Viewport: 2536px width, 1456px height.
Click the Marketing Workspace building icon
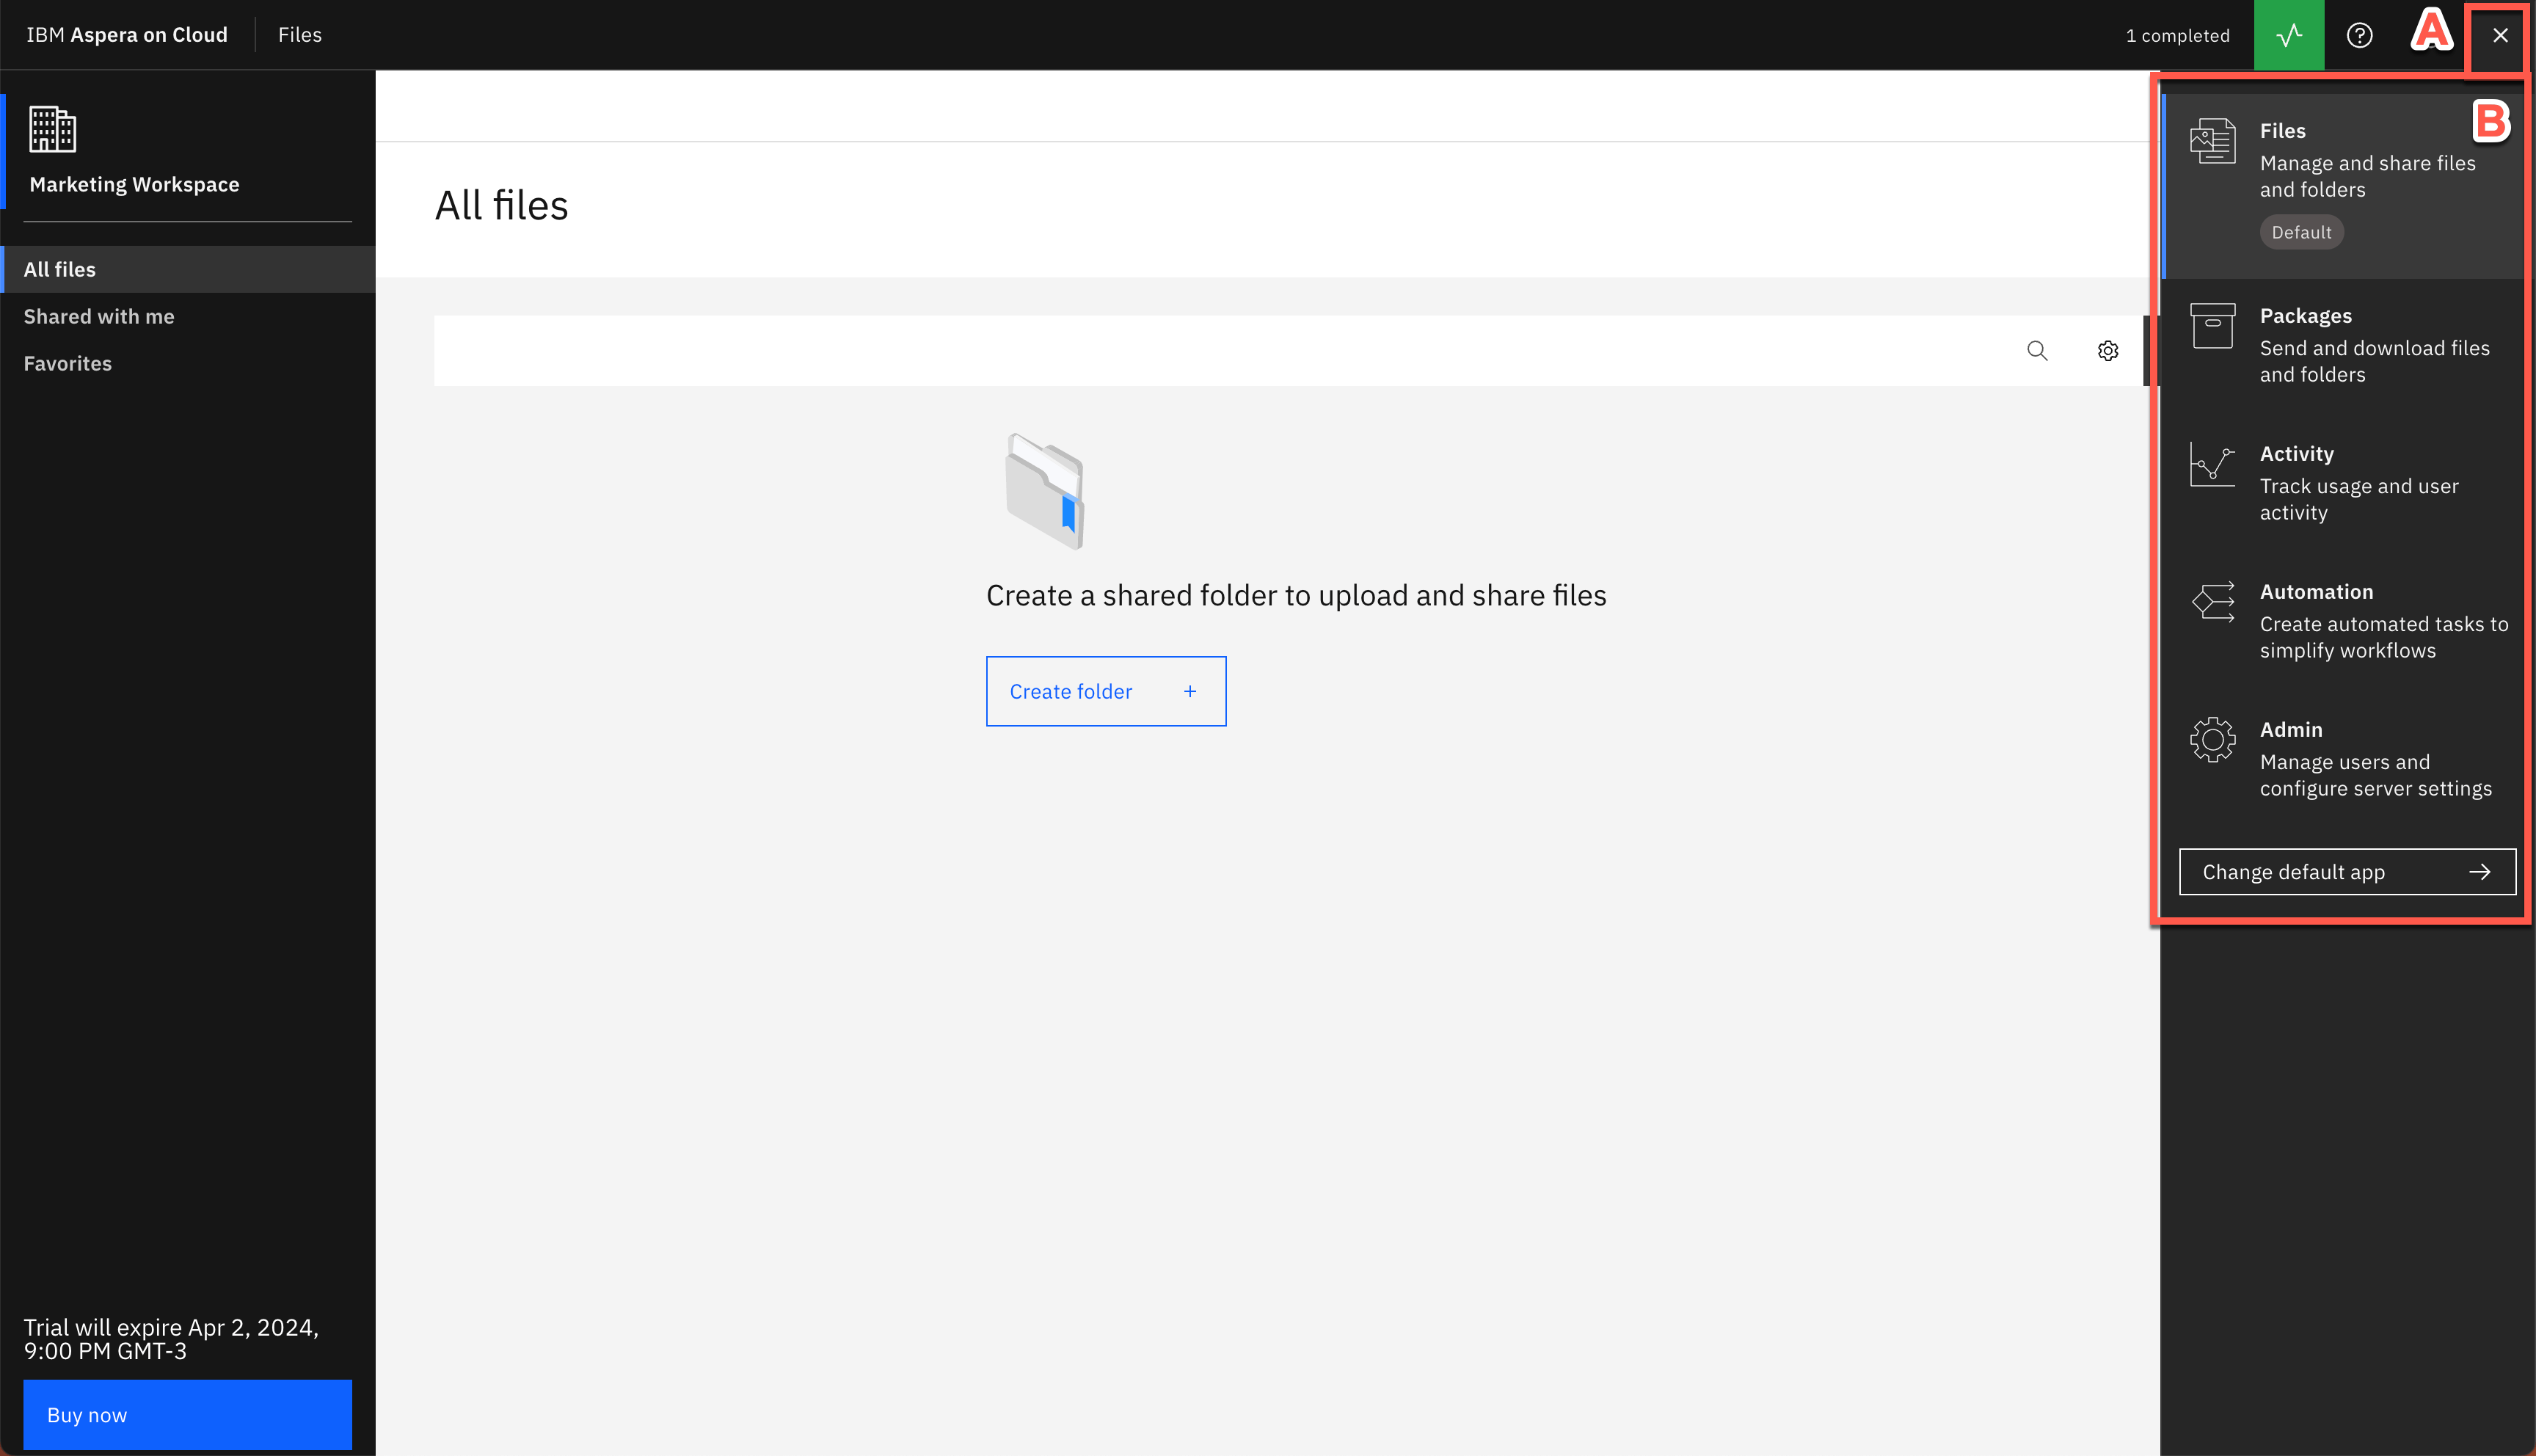(51, 129)
